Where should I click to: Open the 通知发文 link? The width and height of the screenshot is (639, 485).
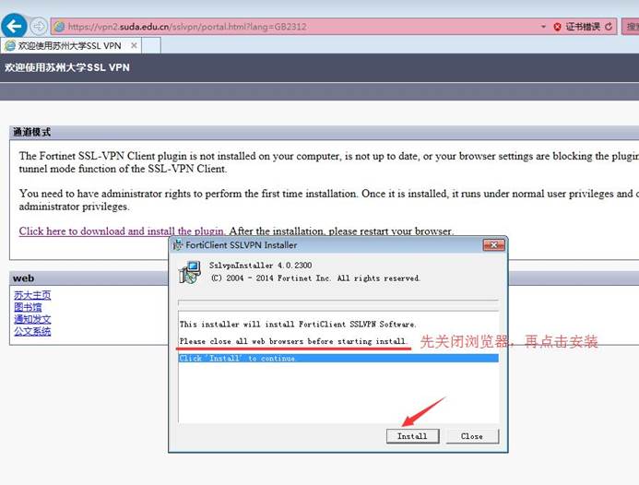click(x=32, y=319)
